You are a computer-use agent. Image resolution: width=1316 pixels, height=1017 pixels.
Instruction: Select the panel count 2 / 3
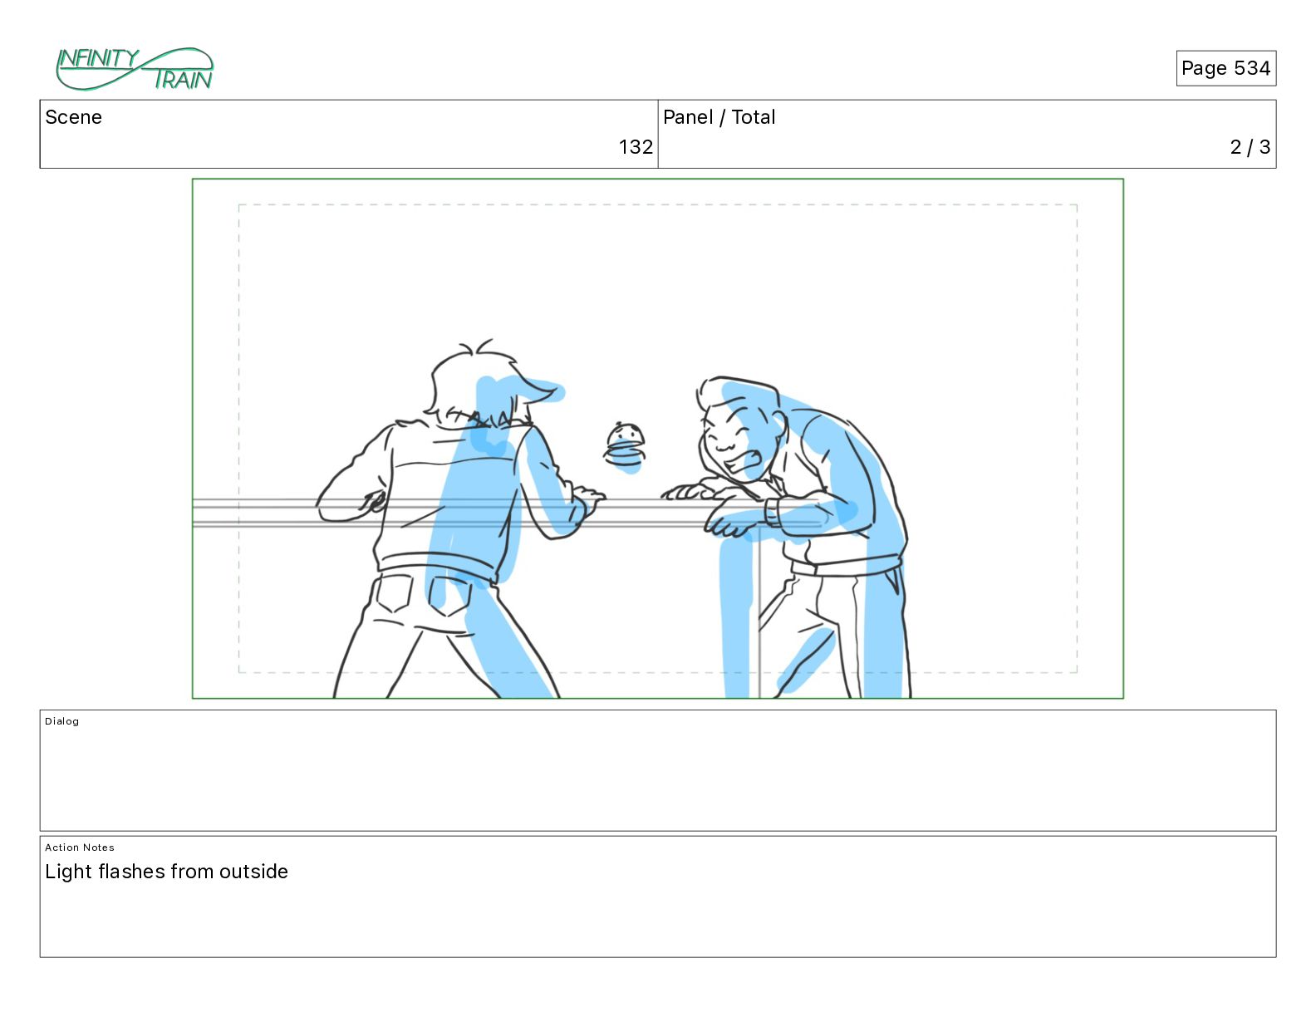pyautogui.click(x=1250, y=147)
